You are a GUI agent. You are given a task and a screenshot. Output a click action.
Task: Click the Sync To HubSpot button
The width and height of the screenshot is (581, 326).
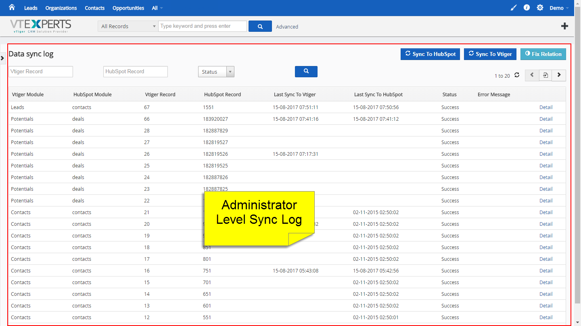[431, 54]
